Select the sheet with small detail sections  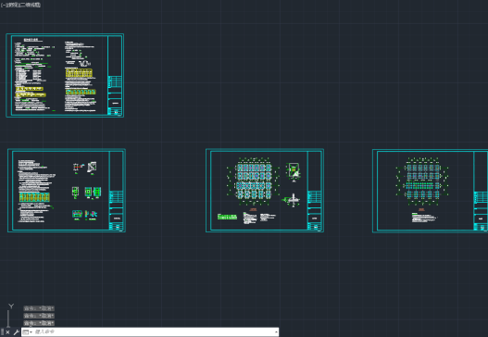click(67, 191)
